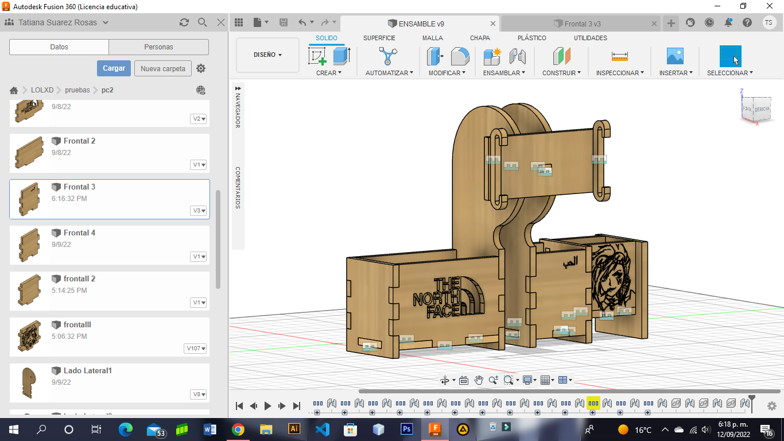Viewport: 784px width, 441px height.
Task: Open the notifications bell
Action: [728, 23]
